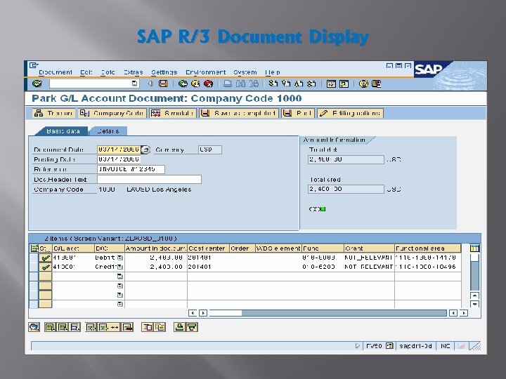Click the Tree on button
Screen dimensions: 506x379
(x=53, y=113)
